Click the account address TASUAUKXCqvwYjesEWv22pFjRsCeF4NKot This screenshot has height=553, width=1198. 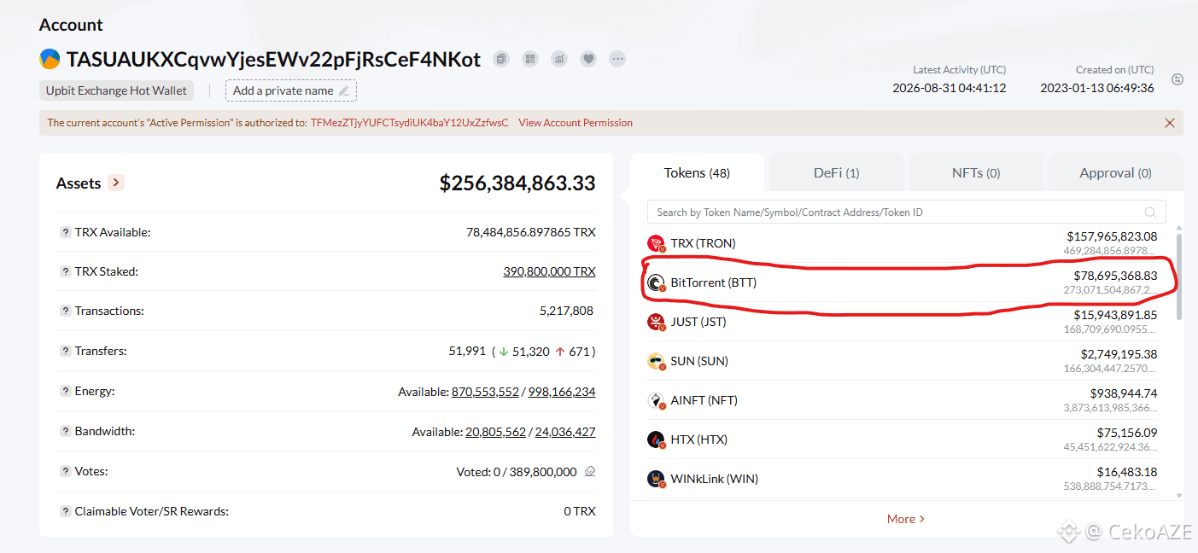(x=273, y=59)
